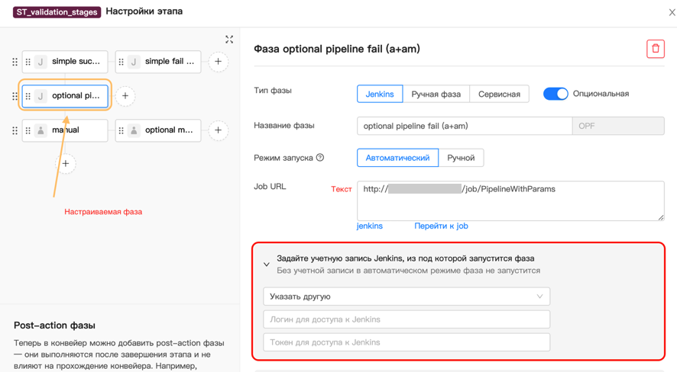Switch to Сервисная phase type
This screenshot has width=677, height=372.
499,94
